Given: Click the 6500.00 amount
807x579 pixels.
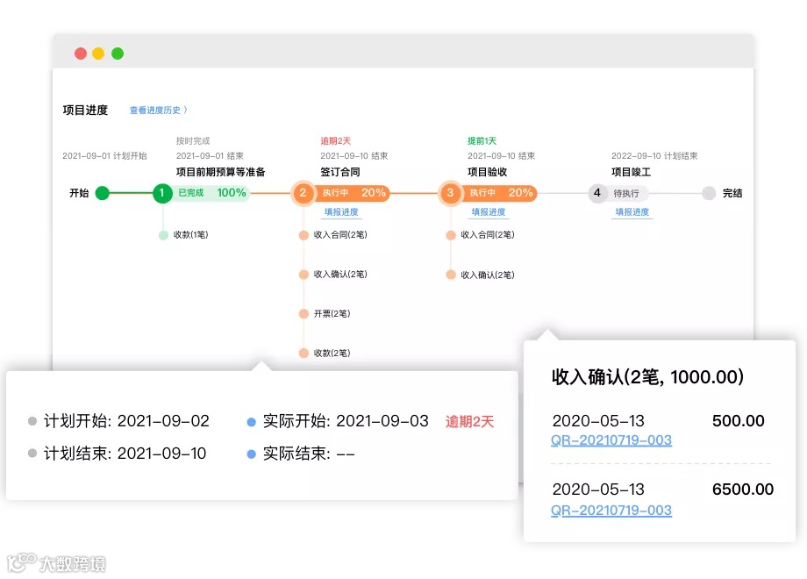Looking at the screenshot, I should pos(743,490).
